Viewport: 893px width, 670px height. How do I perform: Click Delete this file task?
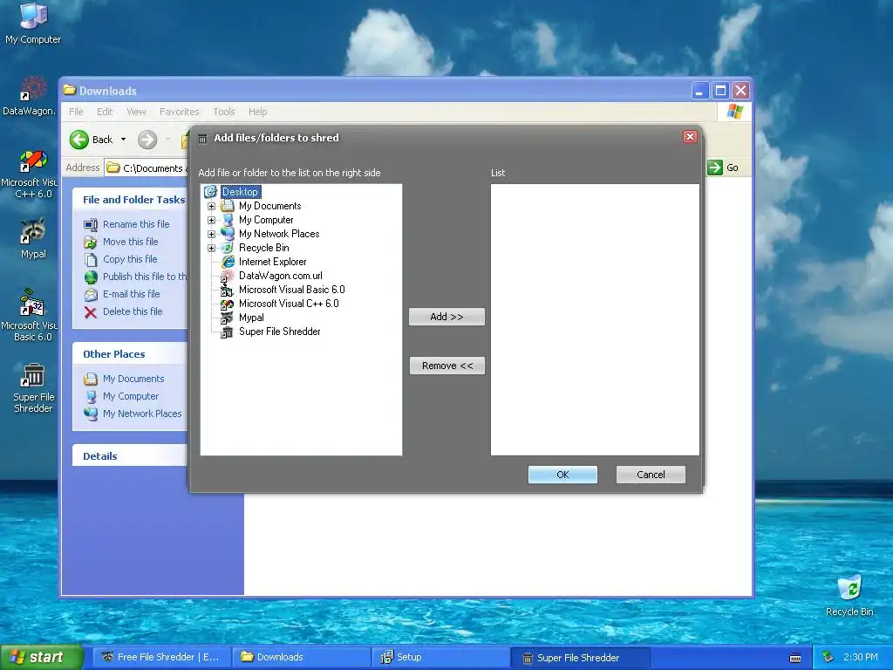click(133, 311)
